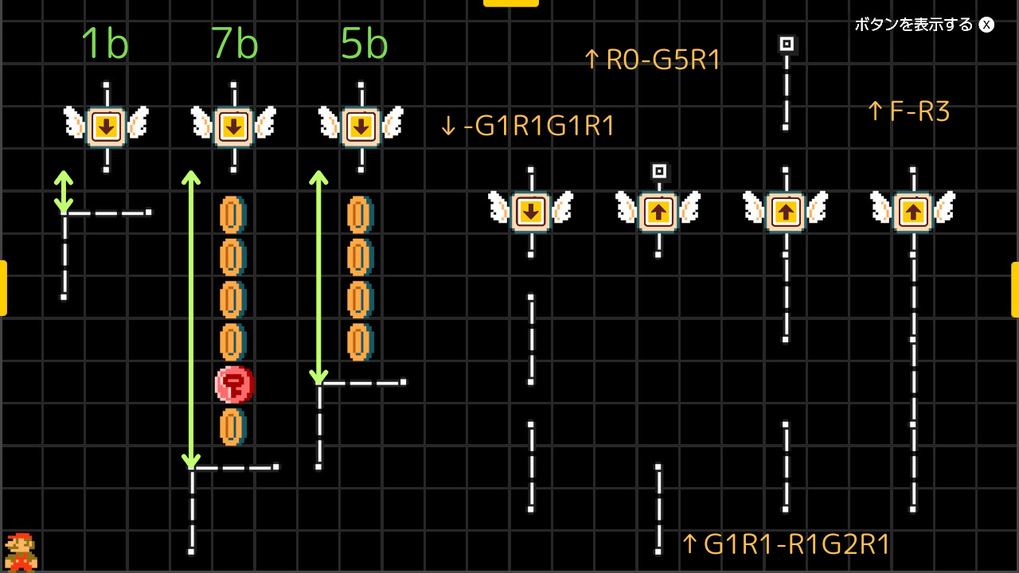The image size is (1019, 573).
Task: Select the top coin in 7b column
Action: 232,215
